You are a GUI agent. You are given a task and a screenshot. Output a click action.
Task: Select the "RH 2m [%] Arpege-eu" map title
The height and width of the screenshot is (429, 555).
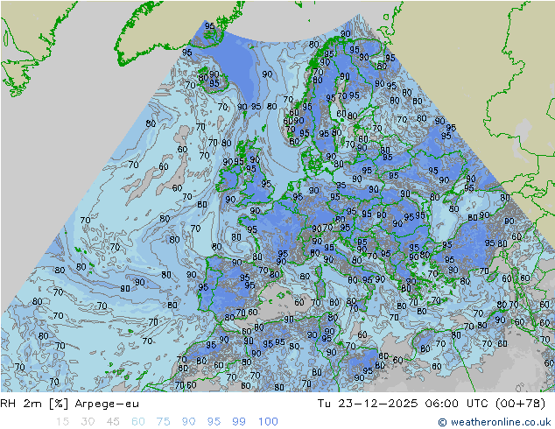point(70,404)
